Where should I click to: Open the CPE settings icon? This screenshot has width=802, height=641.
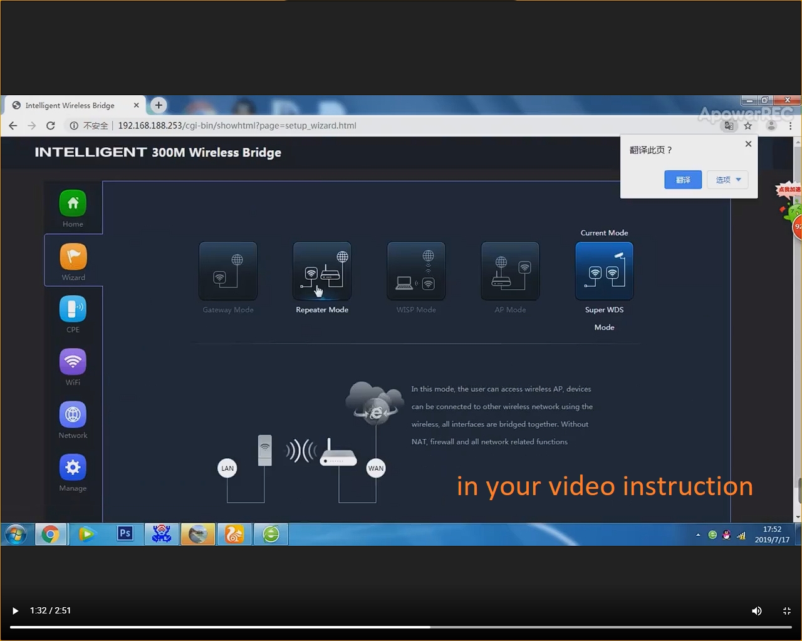click(x=73, y=309)
